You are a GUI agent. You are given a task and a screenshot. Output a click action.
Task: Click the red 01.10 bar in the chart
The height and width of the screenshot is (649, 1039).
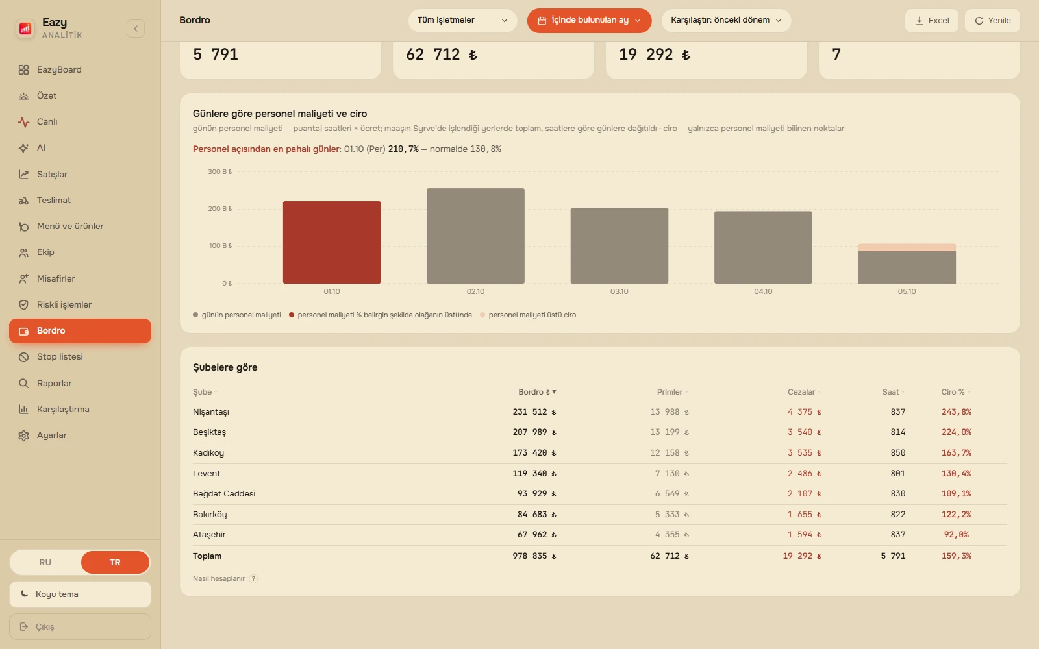[x=332, y=242]
